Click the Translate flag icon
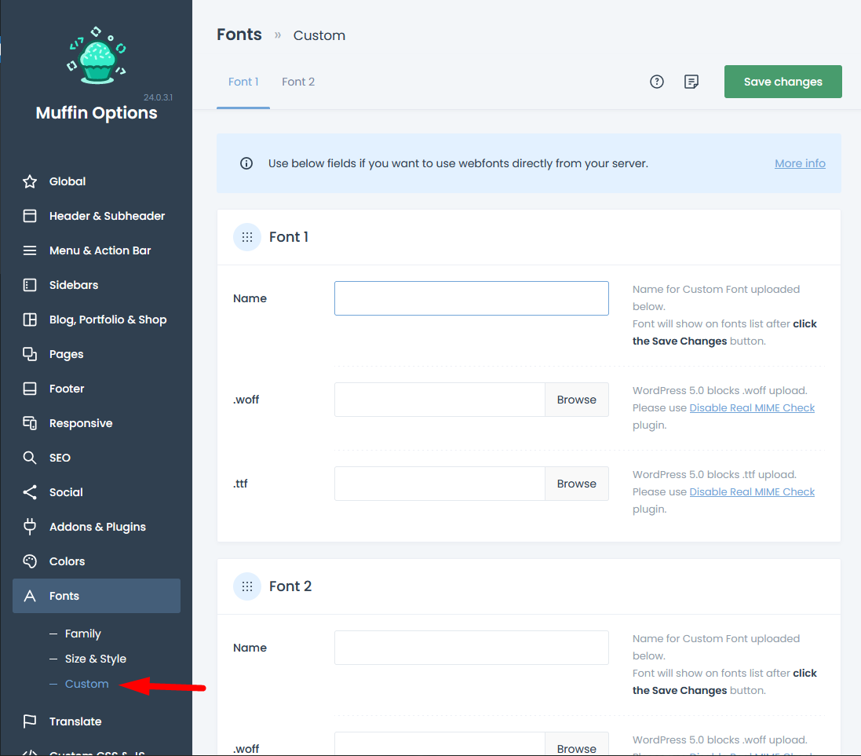Image resolution: width=861 pixels, height=756 pixels. coord(30,721)
